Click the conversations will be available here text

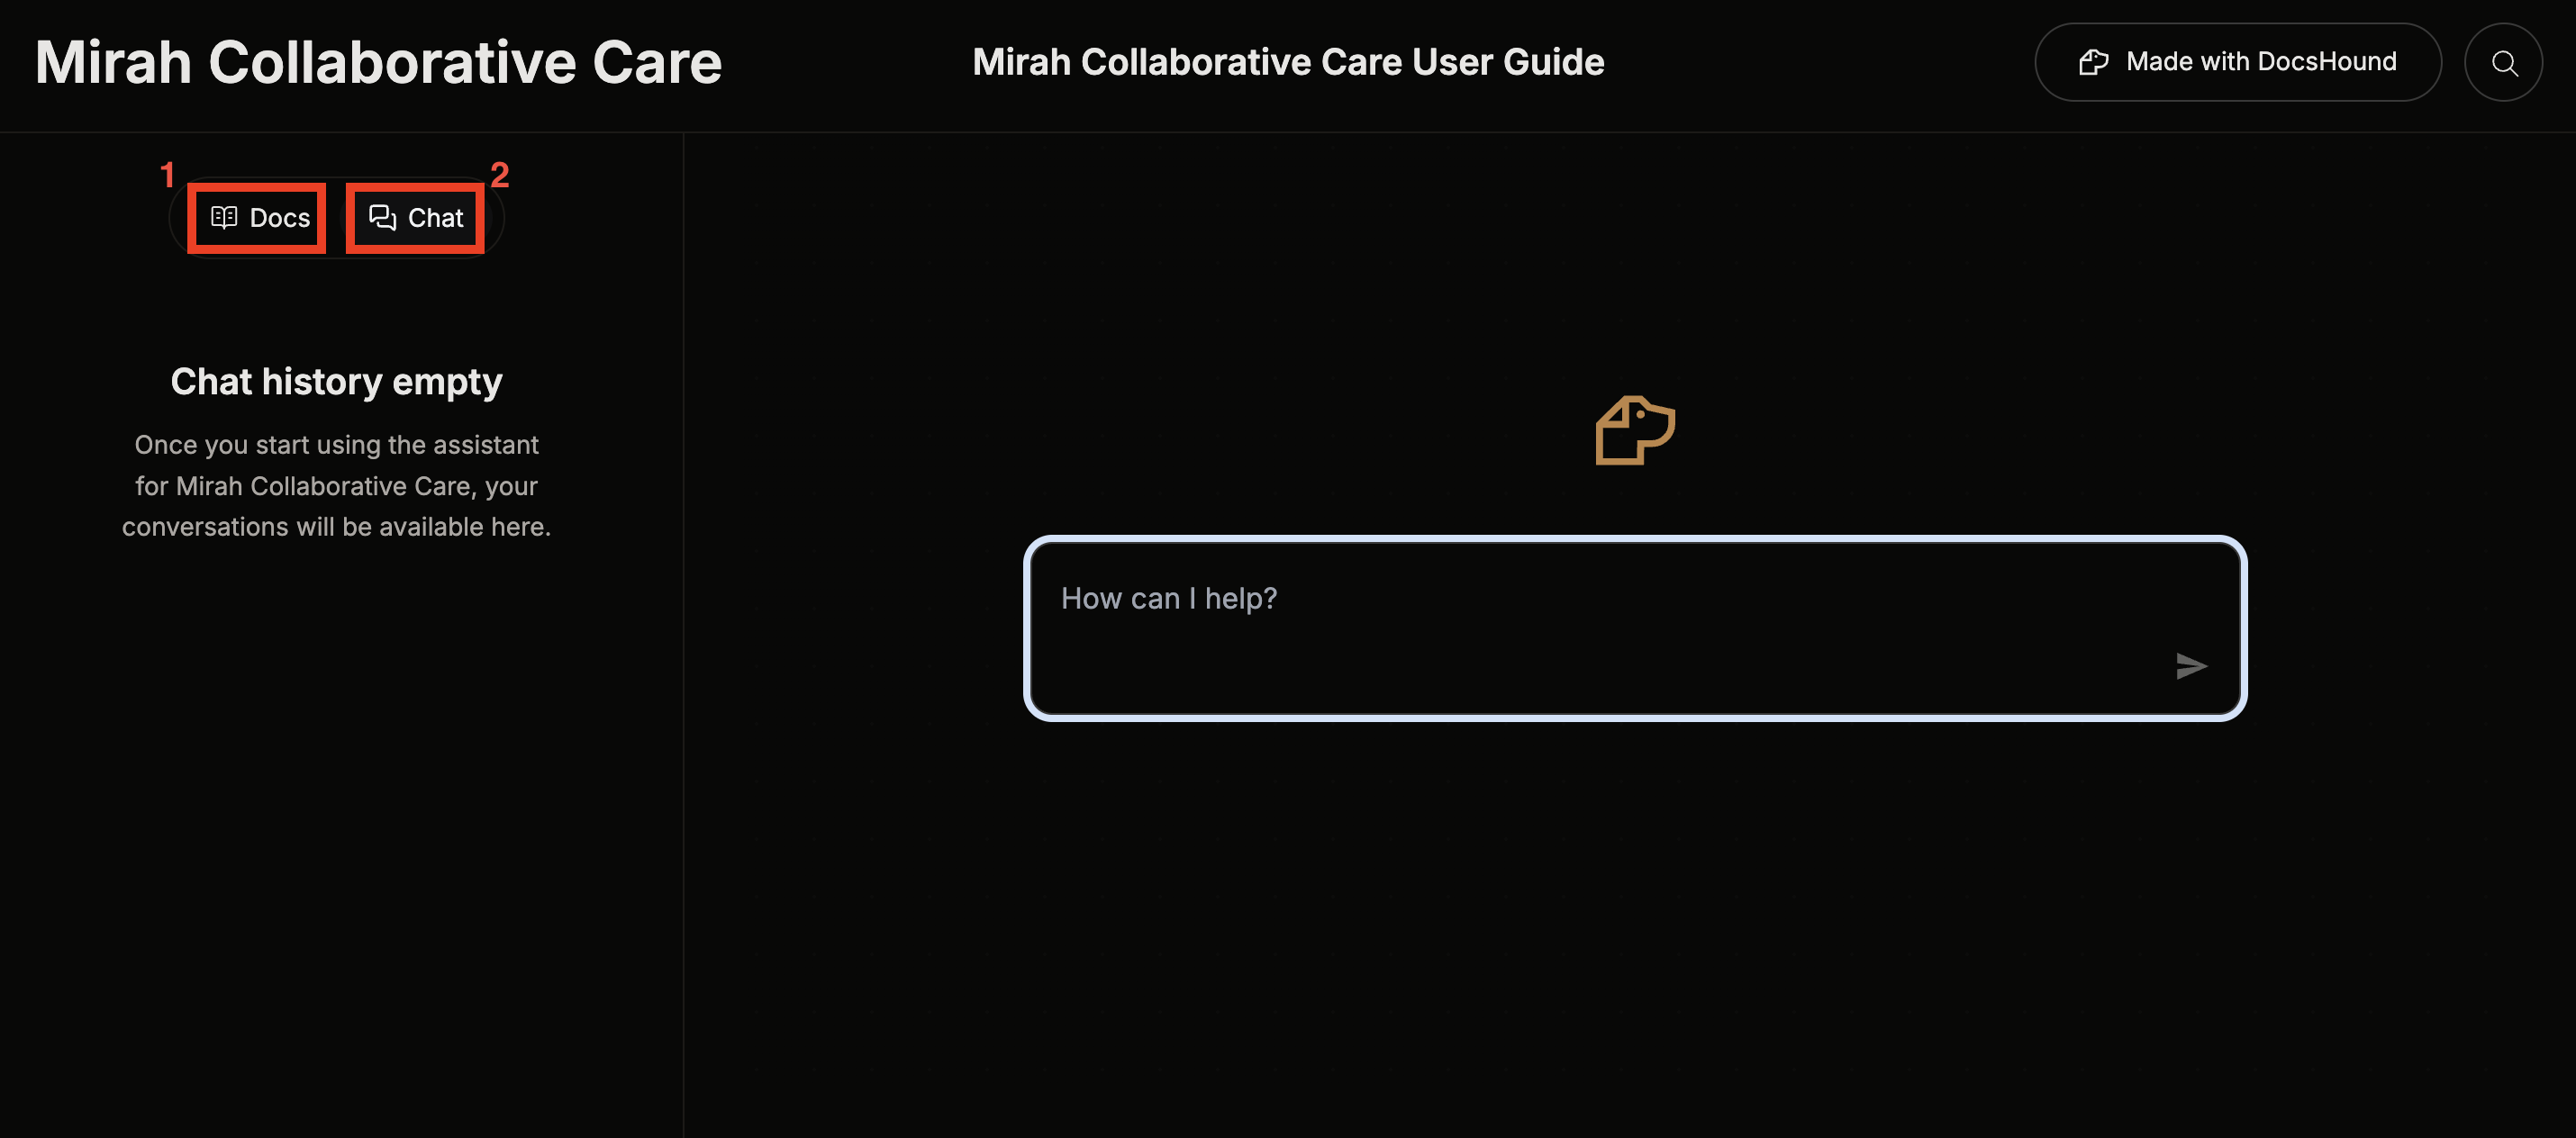tap(336, 527)
